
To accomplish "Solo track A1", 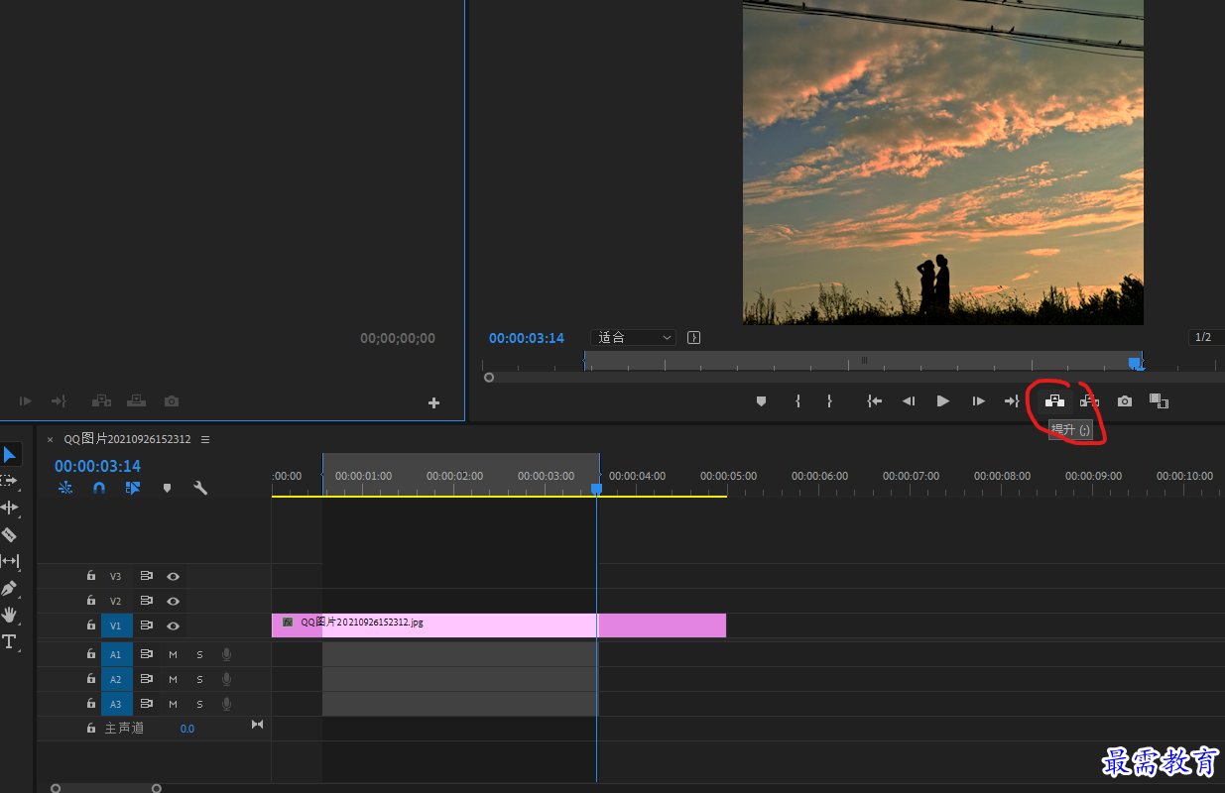I will [x=199, y=654].
